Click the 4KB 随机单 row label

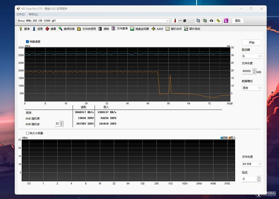[x=32, y=118]
